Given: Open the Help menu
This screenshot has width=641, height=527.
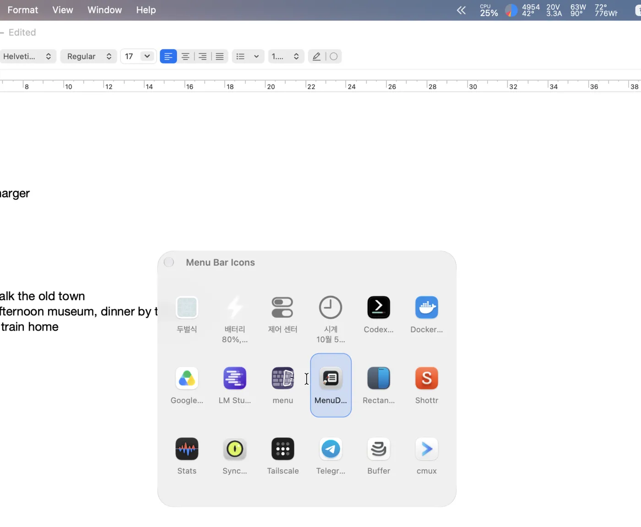Looking at the screenshot, I should [x=146, y=10].
